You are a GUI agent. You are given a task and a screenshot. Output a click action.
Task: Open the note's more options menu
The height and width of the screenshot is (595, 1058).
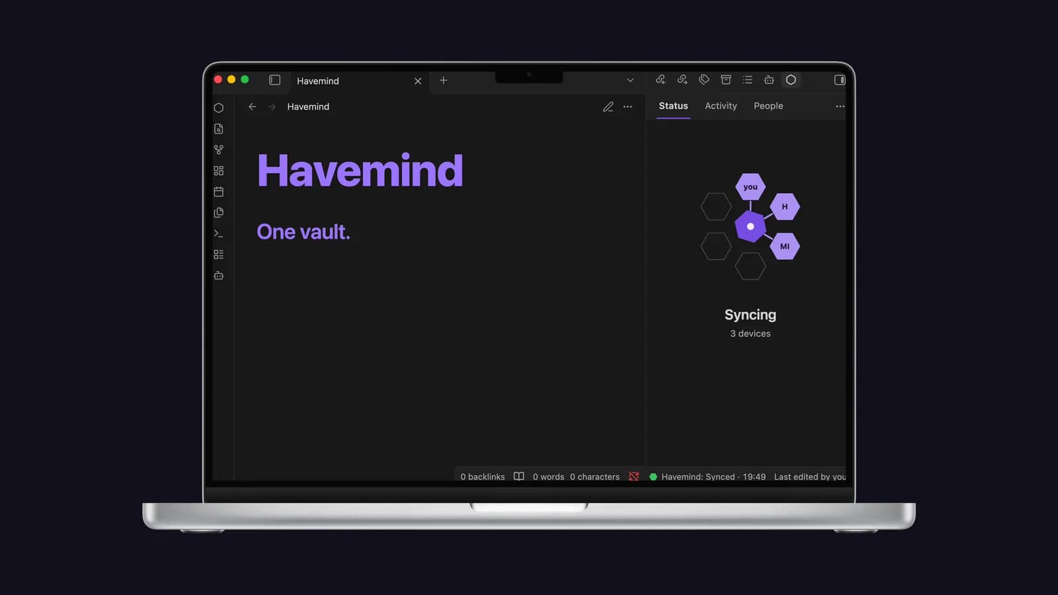tap(628, 106)
